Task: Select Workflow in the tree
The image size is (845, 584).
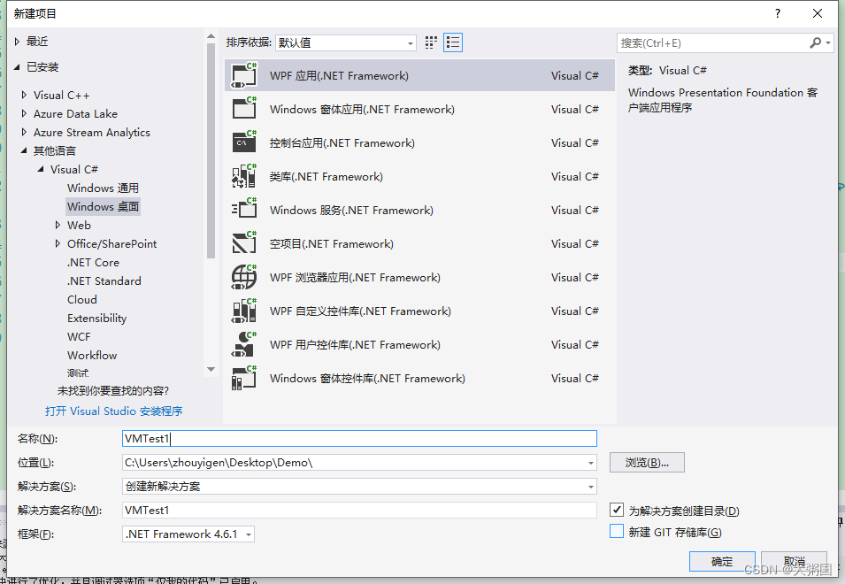Action: click(92, 356)
